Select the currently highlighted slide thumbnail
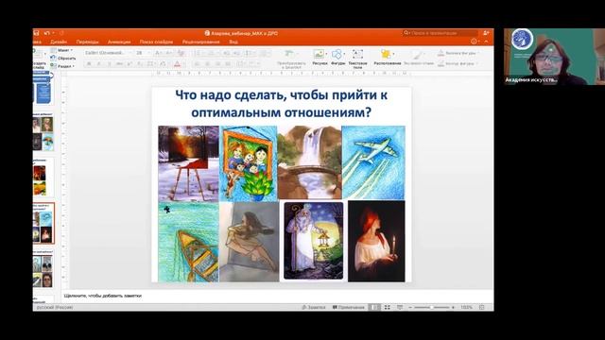605x340 pixels. coord(43,224)
